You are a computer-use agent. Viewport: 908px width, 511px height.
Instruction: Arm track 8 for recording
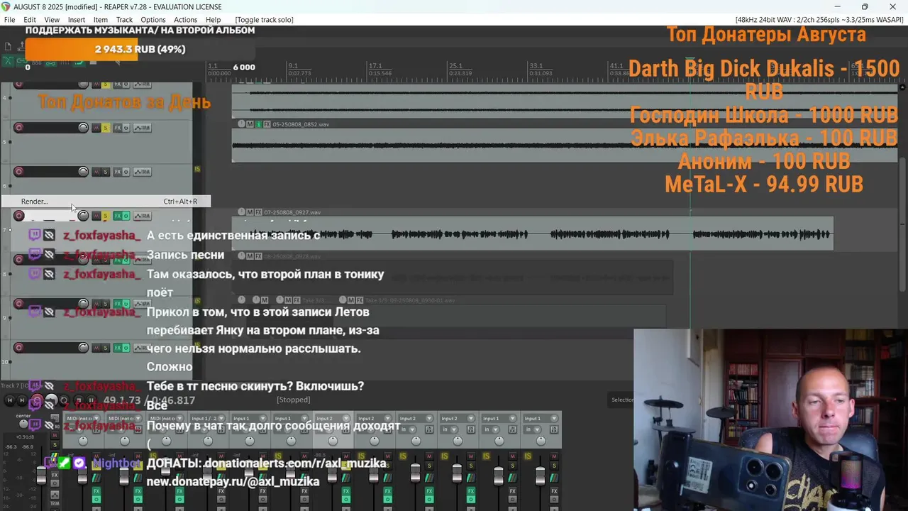point(18,260)
